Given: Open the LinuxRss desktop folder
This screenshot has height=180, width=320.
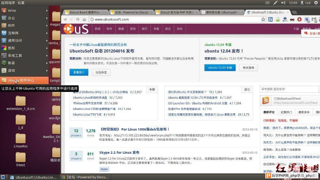Looking at the screenshot, I should tap(20, 141).
